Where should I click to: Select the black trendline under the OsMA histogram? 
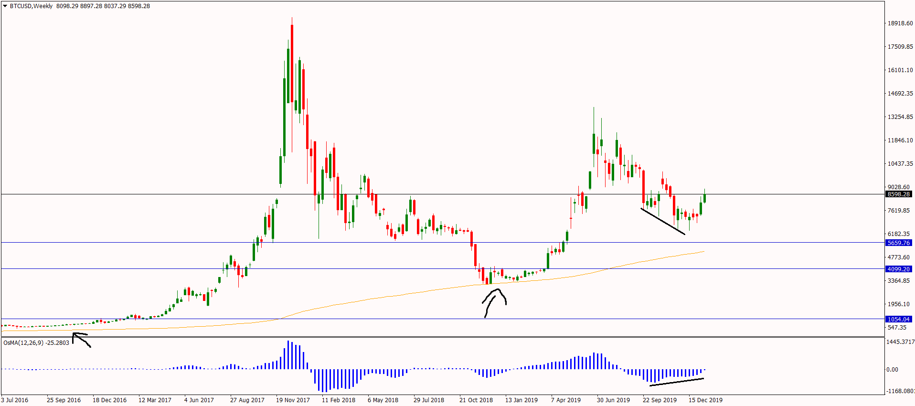pos(676,382)
